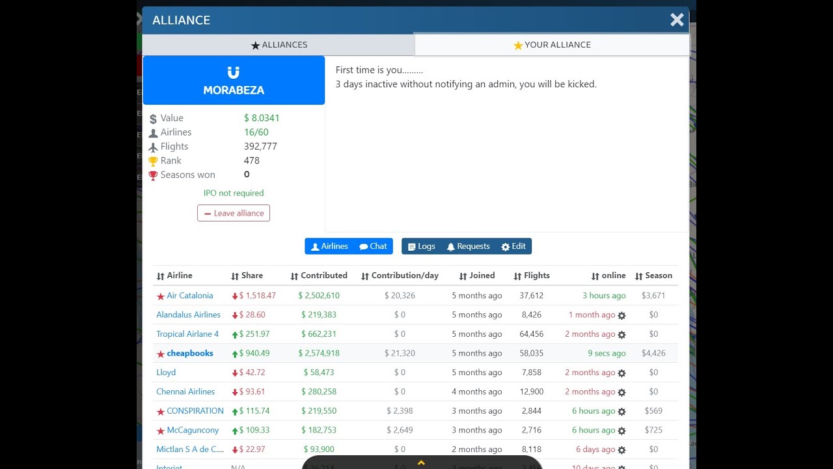Sort the table by online column
833x469 pixels.
[x=608, y=276]
